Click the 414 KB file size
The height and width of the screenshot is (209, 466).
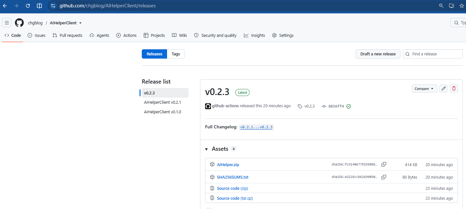click(x=411, y=165)
